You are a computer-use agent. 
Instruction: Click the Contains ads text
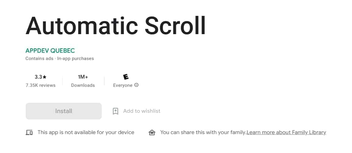tap(39, 59)
